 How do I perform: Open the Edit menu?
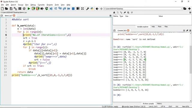7,5
